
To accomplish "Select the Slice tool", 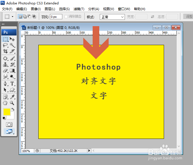I will click(x=12, y=51).
